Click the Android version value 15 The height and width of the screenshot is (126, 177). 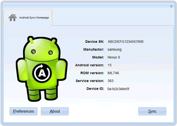(109, 65)
